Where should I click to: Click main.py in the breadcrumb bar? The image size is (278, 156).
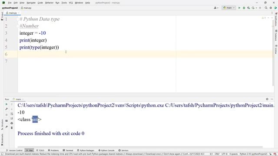coord(26,8)
